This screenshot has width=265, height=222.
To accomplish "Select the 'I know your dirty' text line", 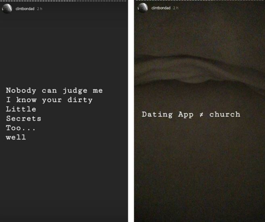I will [49, 100].
